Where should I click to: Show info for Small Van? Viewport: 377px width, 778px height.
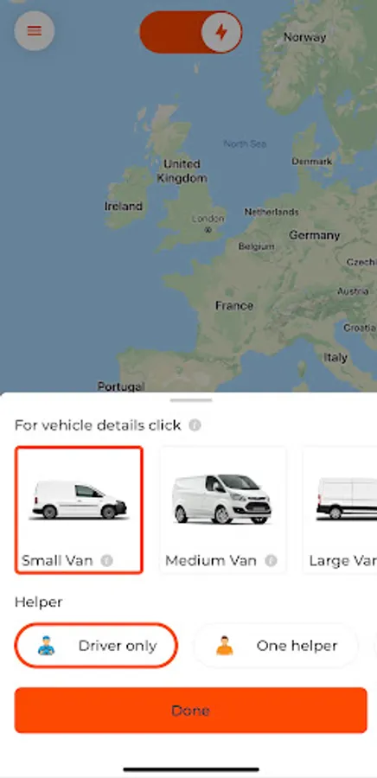click(106, 561)
